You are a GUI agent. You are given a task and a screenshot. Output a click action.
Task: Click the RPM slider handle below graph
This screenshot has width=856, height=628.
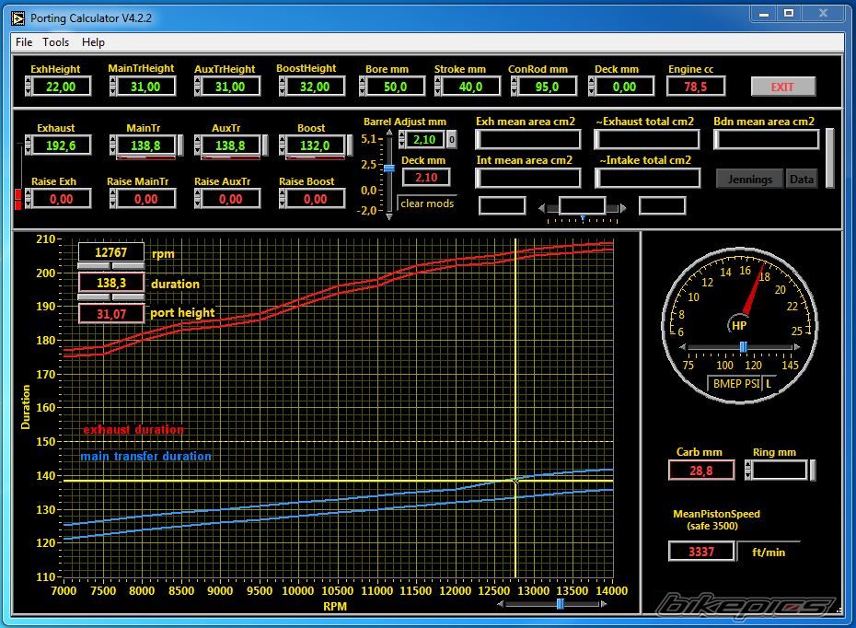point(560,604)
